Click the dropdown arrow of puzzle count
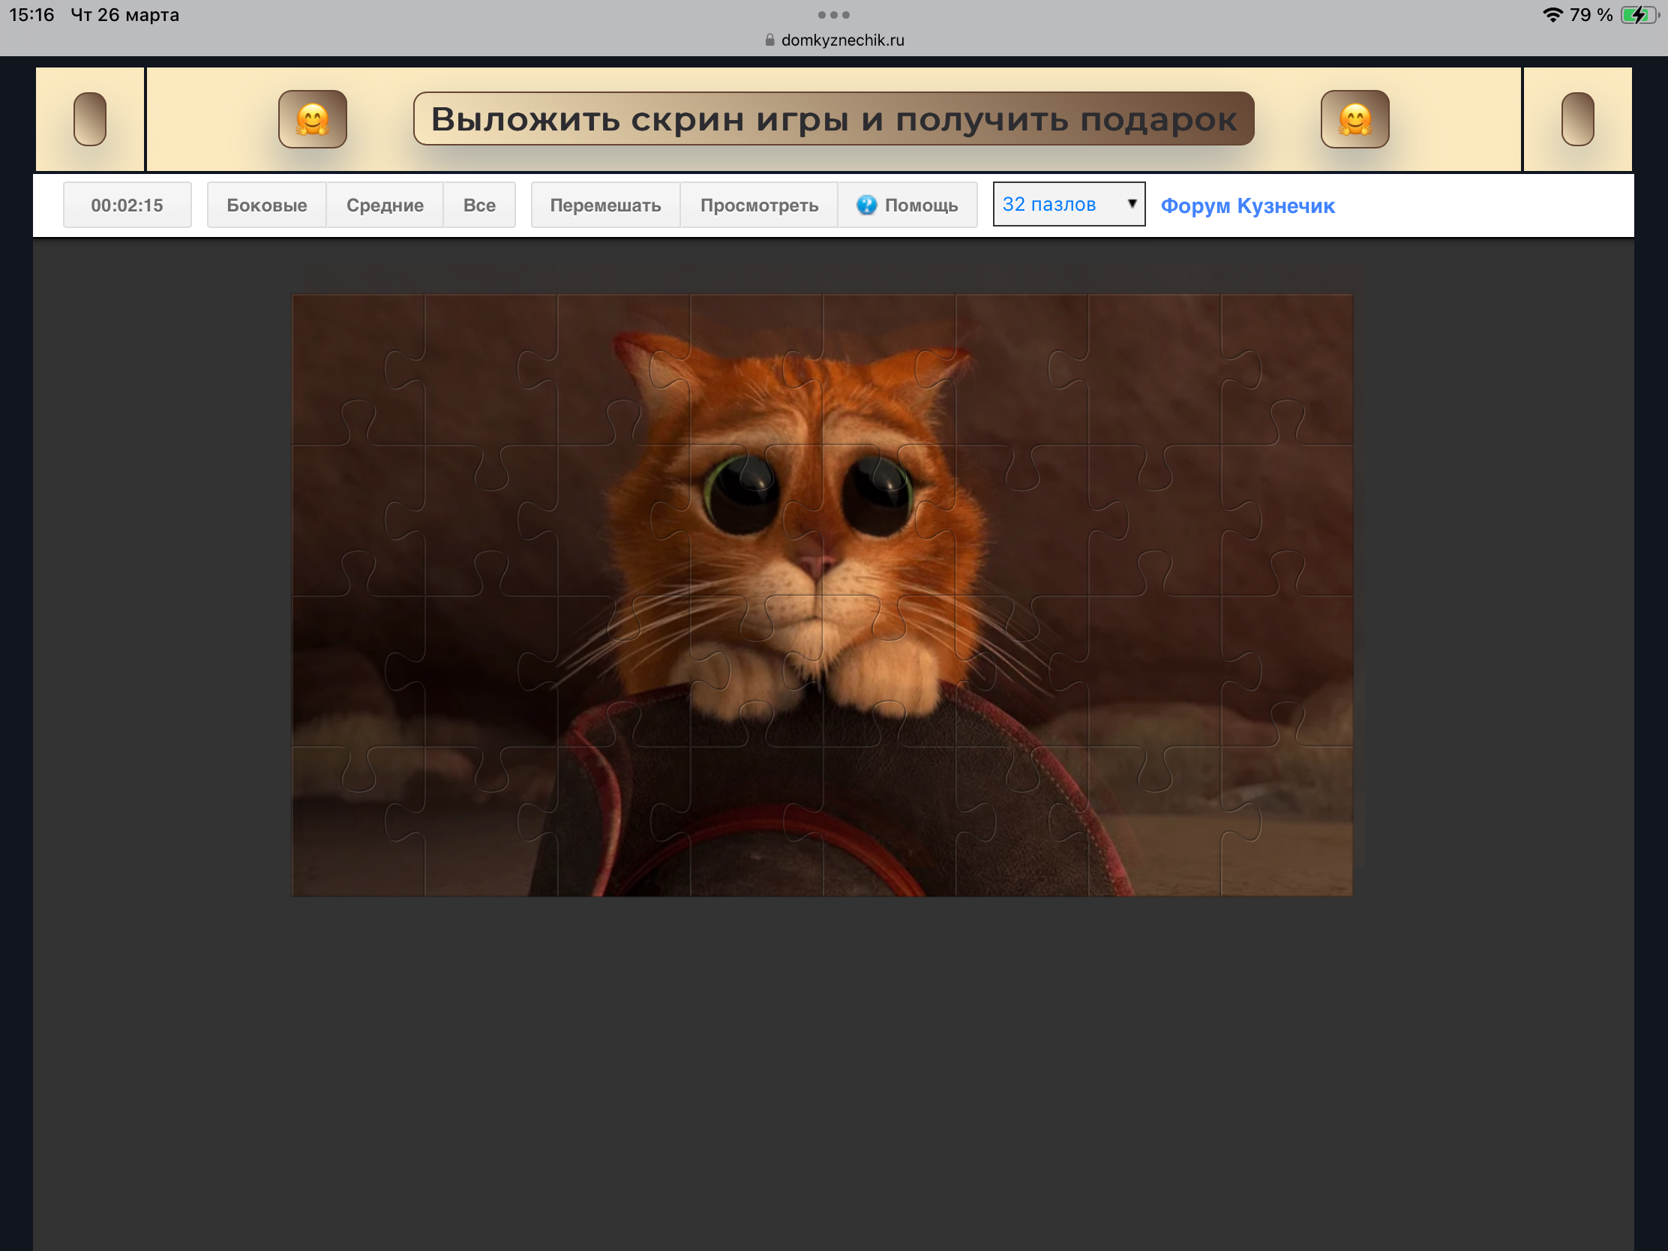The height and width of the screenshot is (1251, 1668). click(x=1131, y=203)
